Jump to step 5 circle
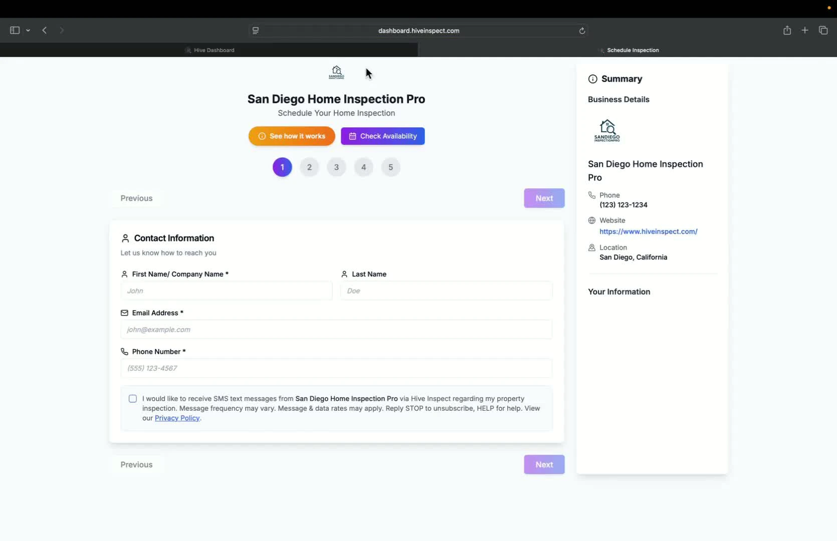The width and height of the screenshot is (837, 541). tap(390, 167)
